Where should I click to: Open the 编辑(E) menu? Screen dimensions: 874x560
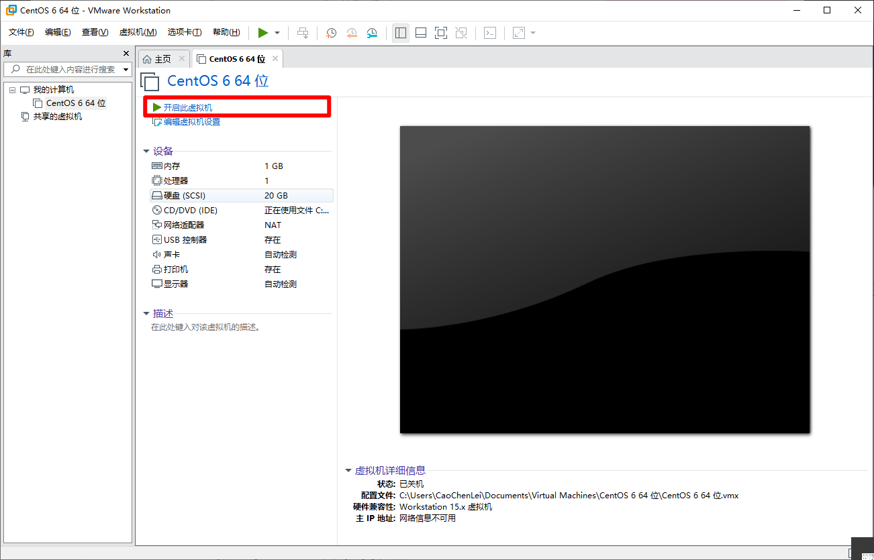(x=58, y=32)
